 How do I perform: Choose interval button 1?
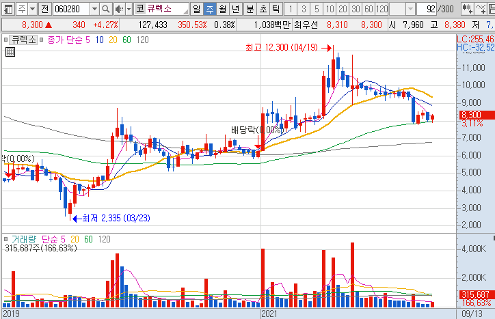(x=291, y=9)
